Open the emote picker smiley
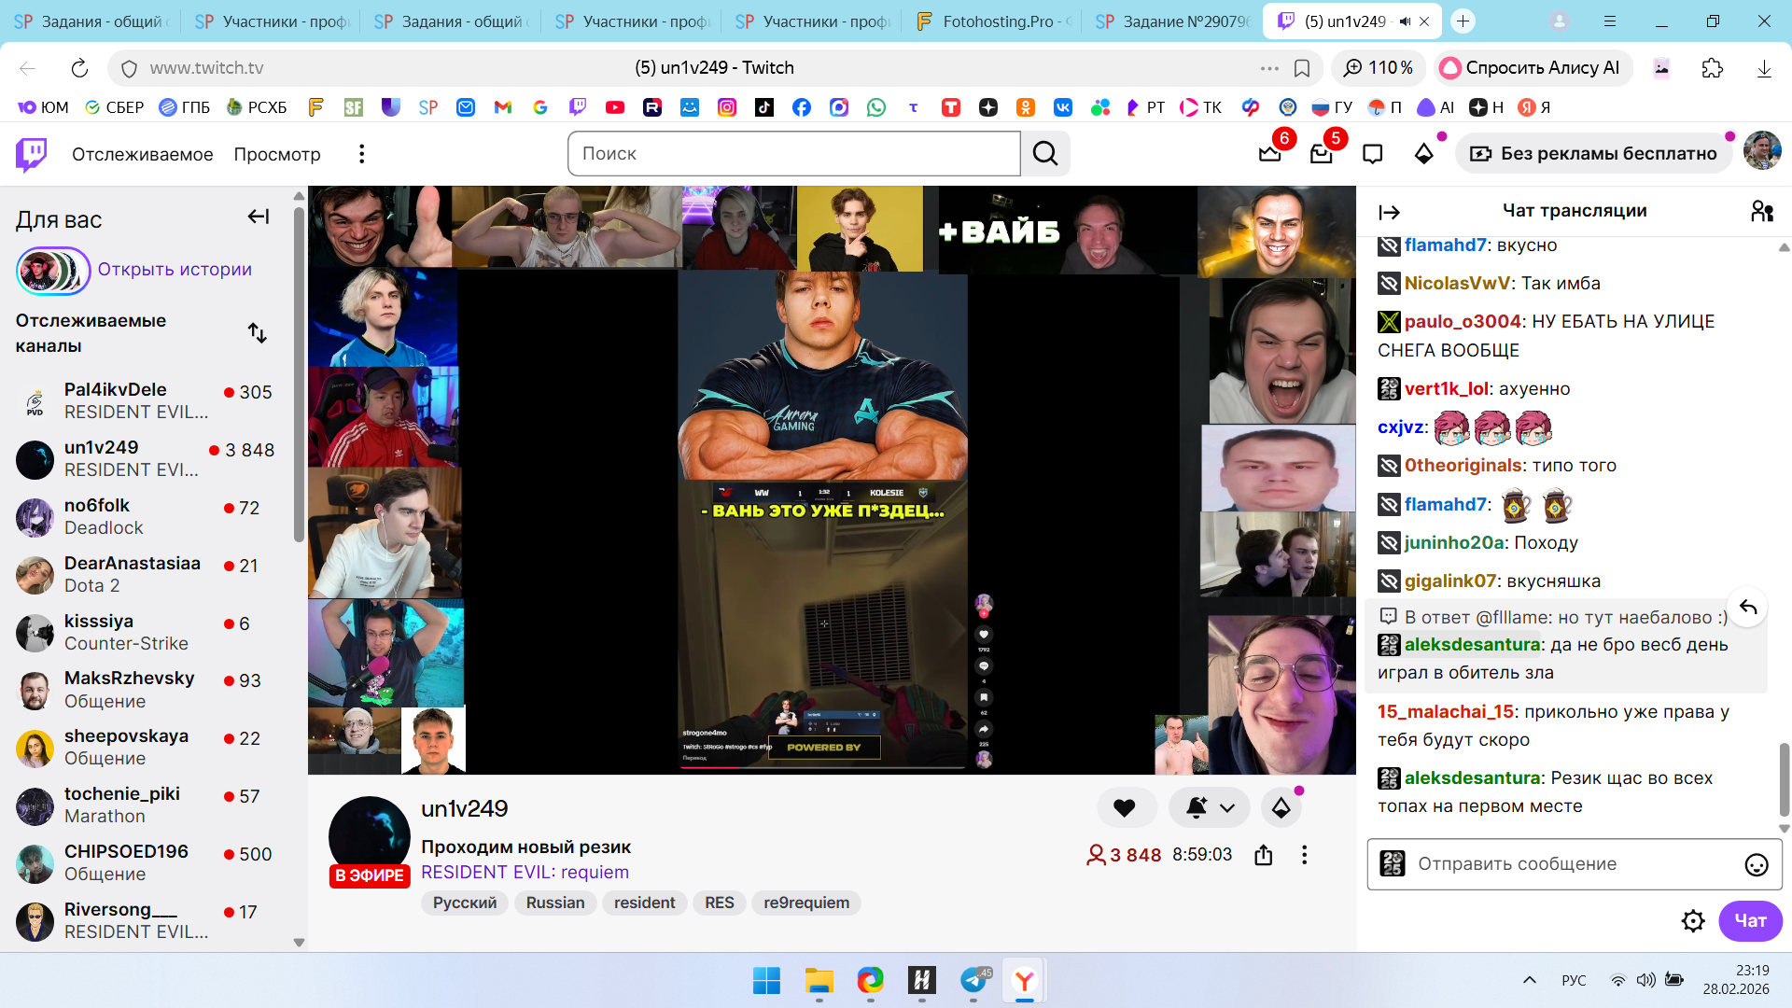1792x1008 pixels. 1756,865
